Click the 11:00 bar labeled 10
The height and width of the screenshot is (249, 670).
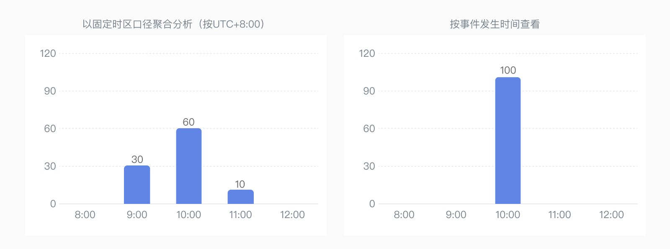pyautogui.click(x=241, y=197)
